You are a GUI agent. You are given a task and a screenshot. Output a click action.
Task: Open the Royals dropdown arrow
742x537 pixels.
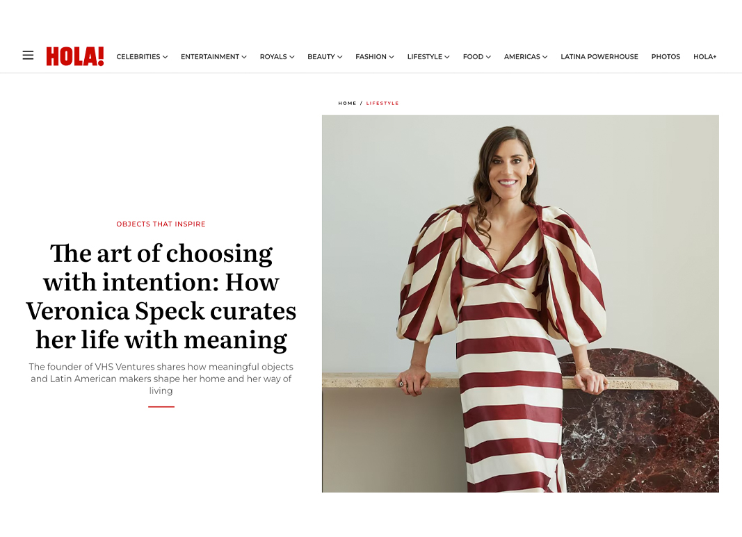292,57
